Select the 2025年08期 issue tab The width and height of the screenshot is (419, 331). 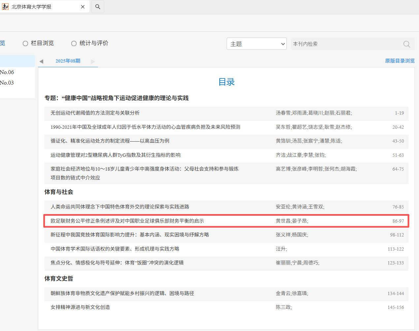click(x=68, y=61)
